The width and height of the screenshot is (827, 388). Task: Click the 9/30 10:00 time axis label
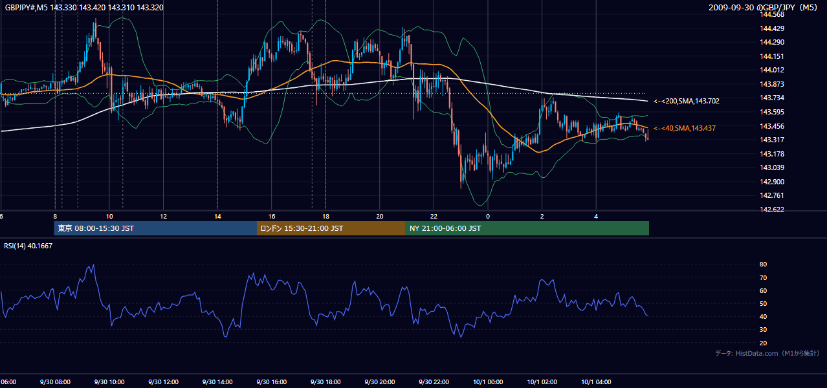[109, 382]
